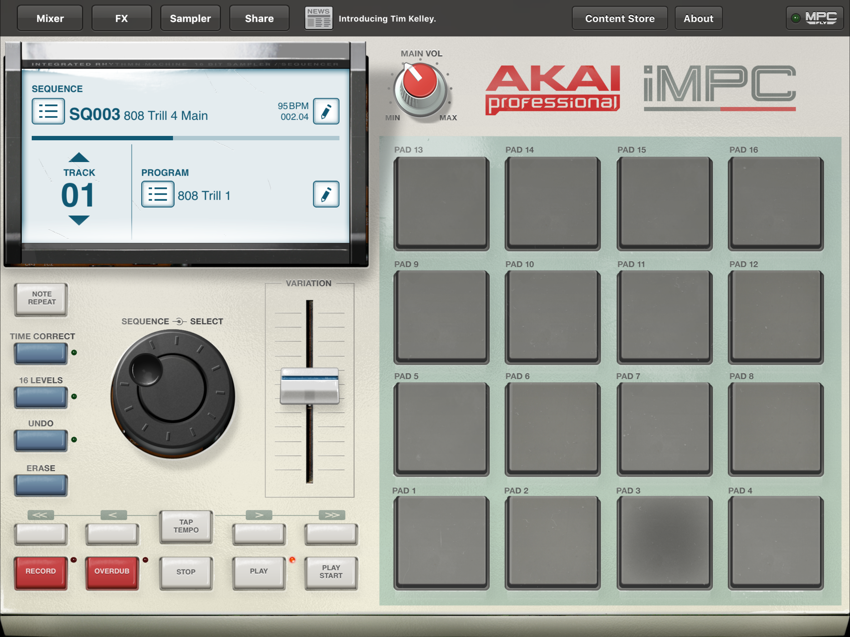
Task: Open the sequence list icon
Action: click(48, 111)
